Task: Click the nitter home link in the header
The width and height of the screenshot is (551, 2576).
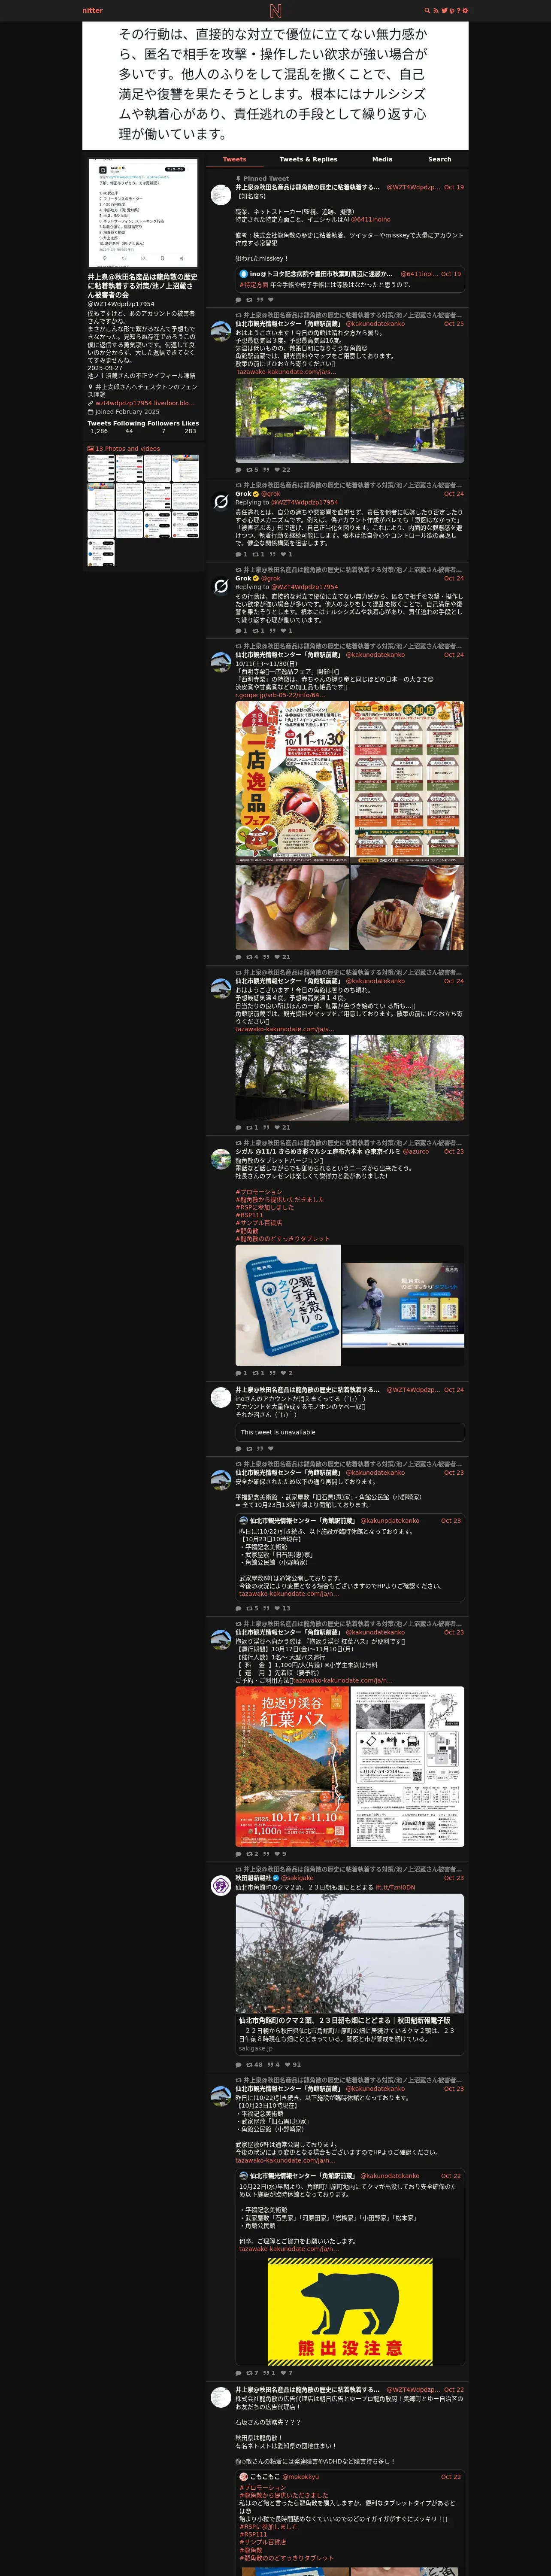Action: 92,11
